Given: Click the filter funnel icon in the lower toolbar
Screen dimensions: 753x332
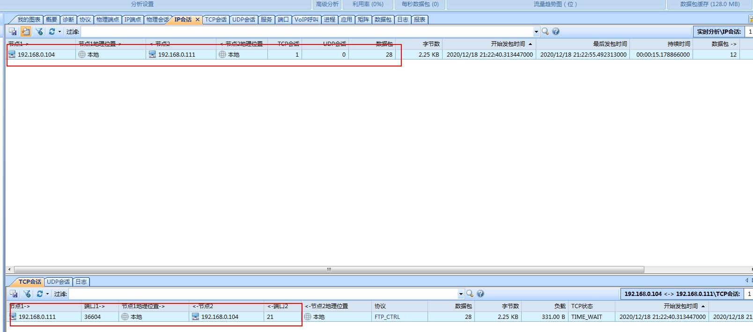Looking at the screenshot, I should (27, 294).
